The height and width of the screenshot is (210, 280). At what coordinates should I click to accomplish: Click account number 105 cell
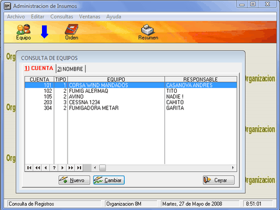(40, 96)
